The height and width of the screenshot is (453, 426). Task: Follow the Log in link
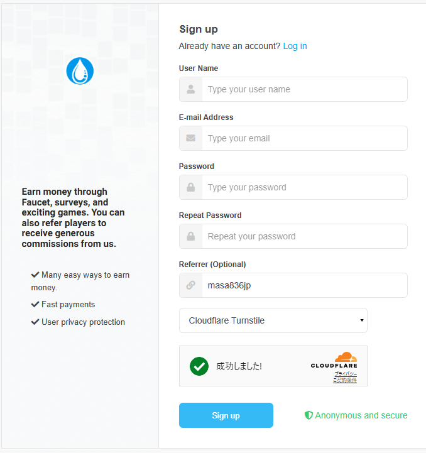coord(295,46)
